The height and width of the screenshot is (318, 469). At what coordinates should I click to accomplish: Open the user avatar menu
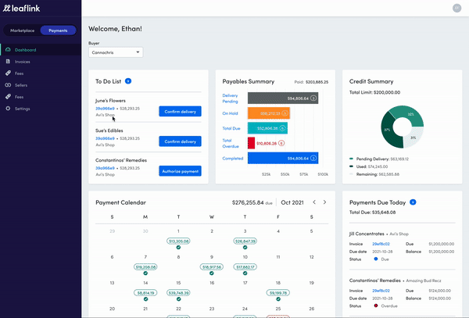(456, 8)
